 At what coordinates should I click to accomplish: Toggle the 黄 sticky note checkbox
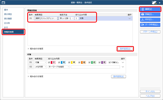tap(69, 62)
